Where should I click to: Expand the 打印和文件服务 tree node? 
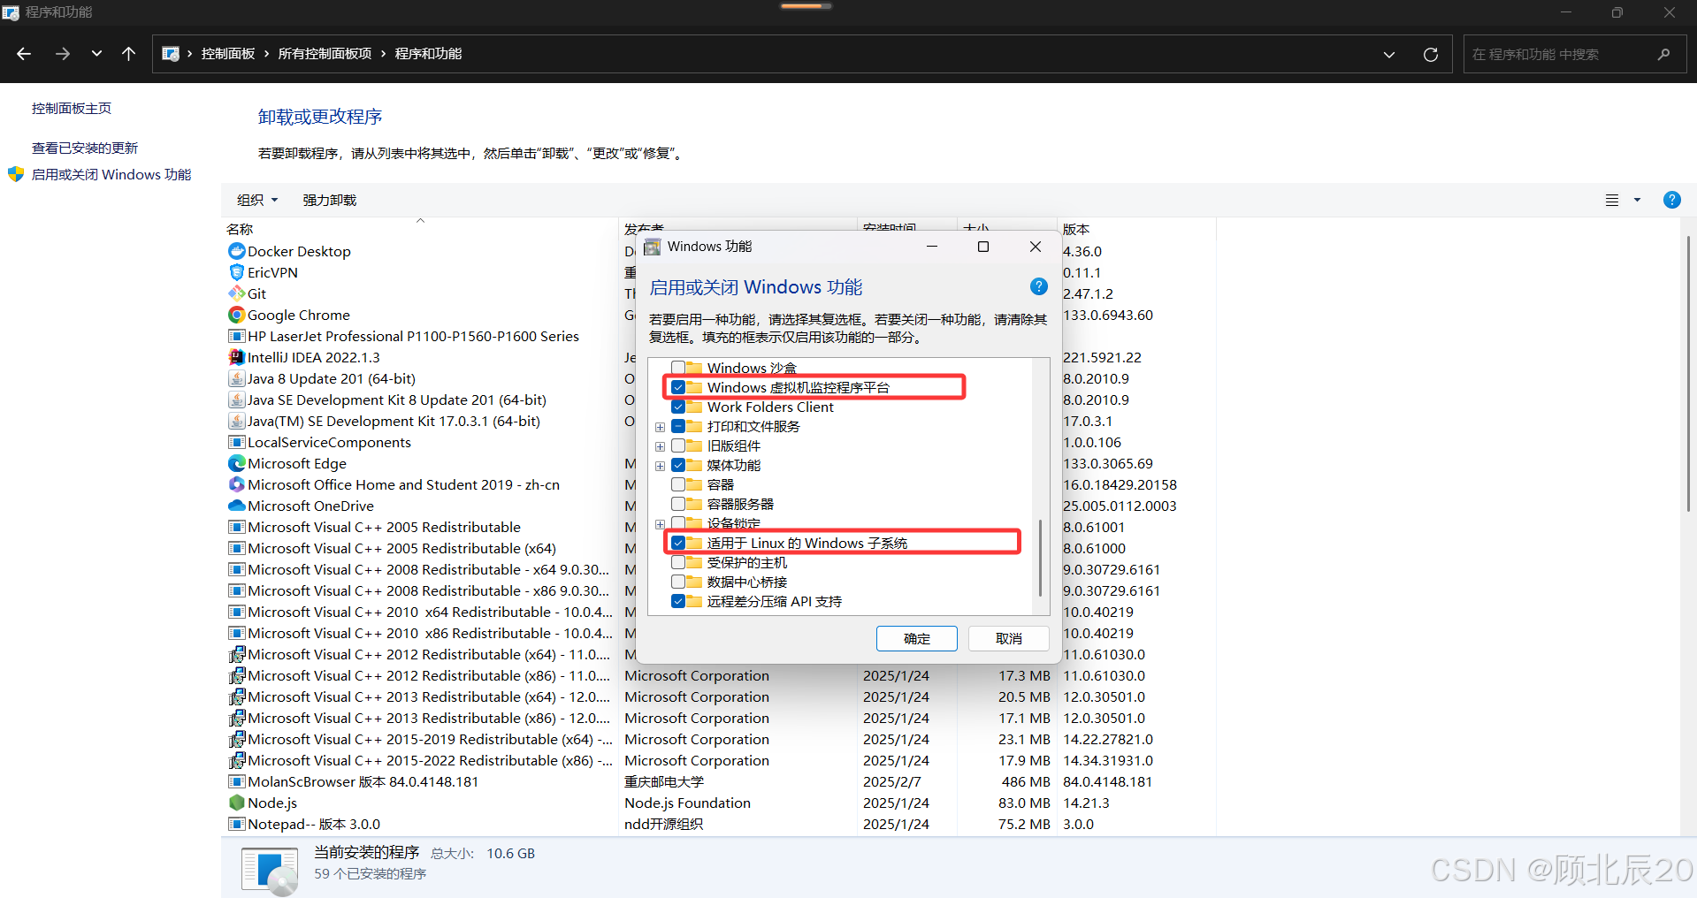660,427
